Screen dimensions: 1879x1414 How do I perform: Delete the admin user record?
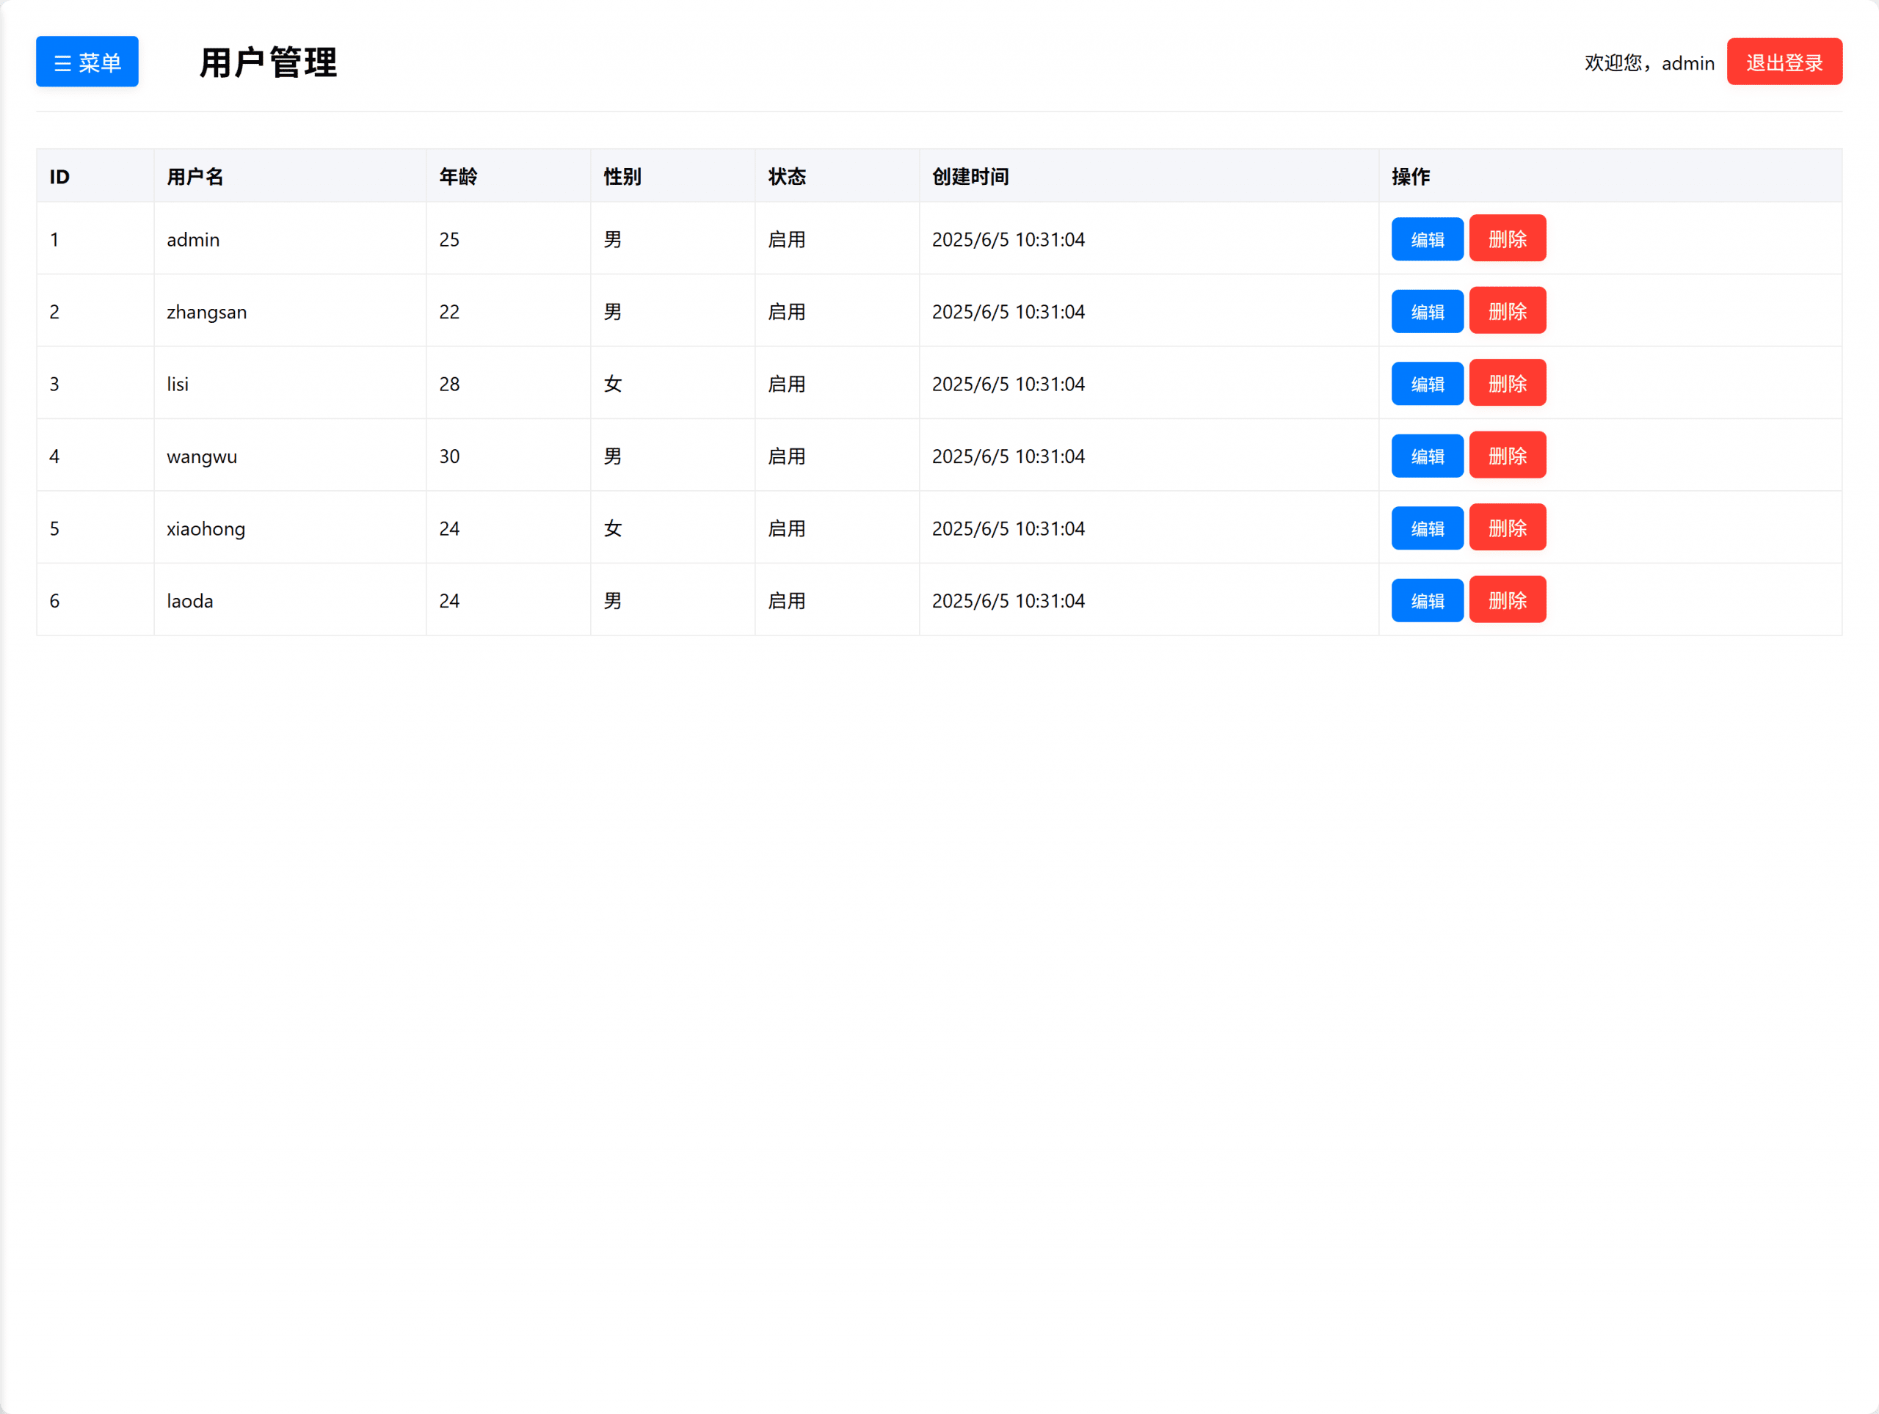pyautogui.click(x=1507, y=238)
